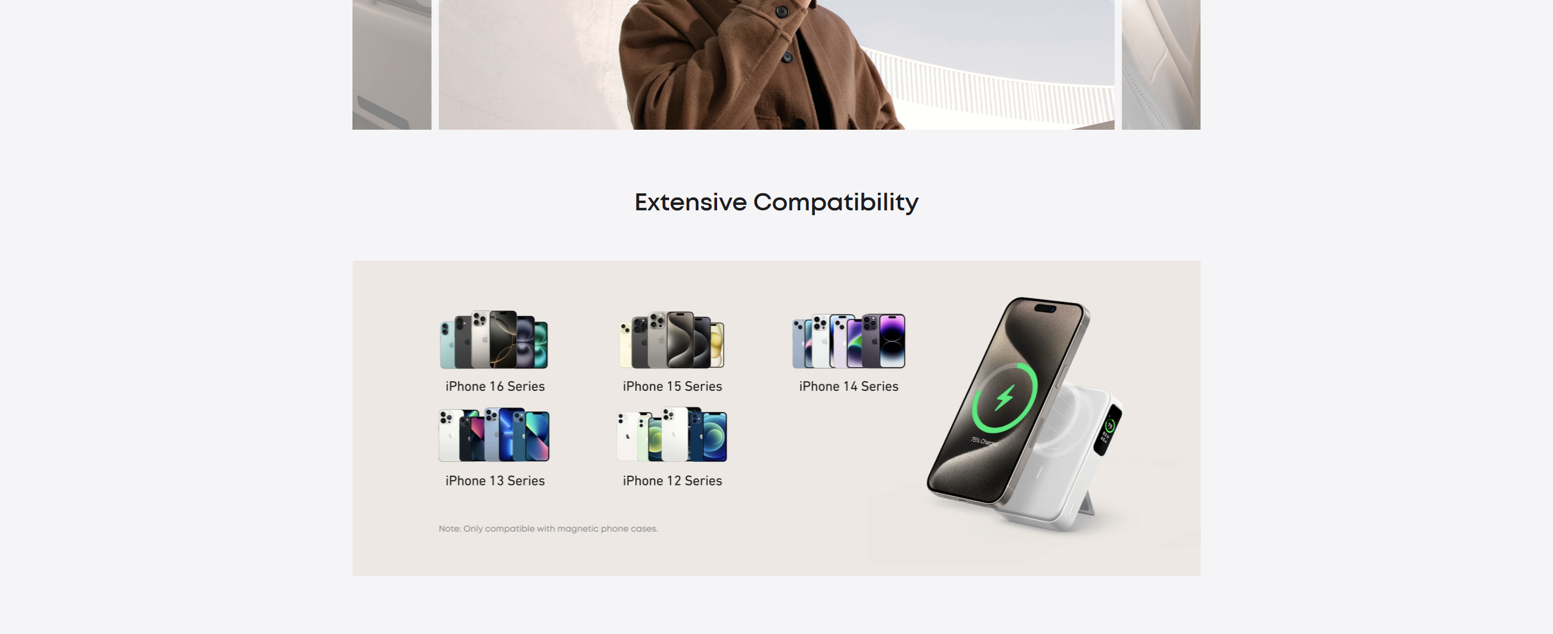Screen dimensions: 1553x634
Task: Click the iPhone 14 Series phones image
Action: pos(849,341)
